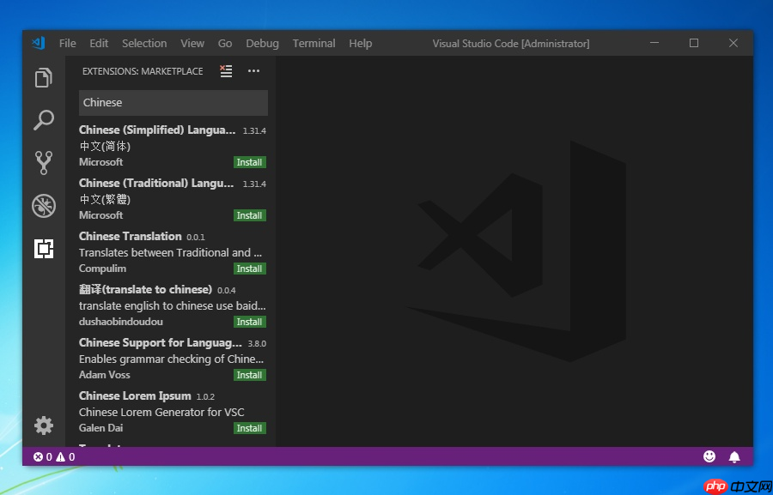Install the Chinese (Simplified) Language pack
Screen dimensions: 773x495
tap(249, 162)
